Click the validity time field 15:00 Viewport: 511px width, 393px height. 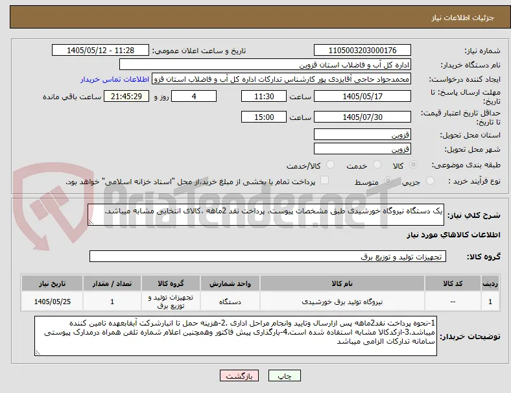264,117
